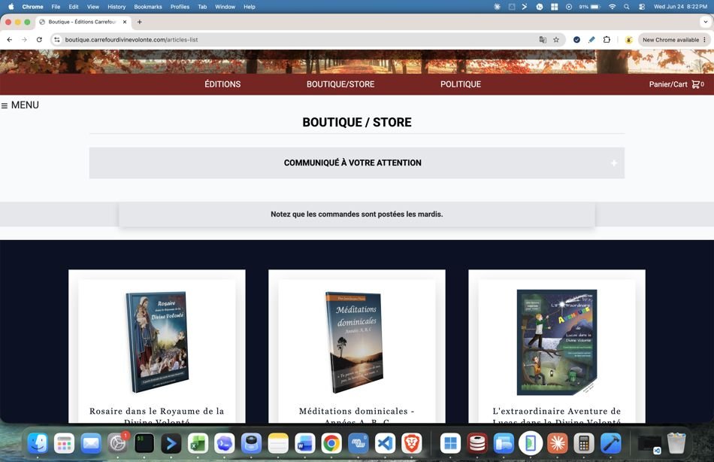The width and height of the screenshot is (714, 462).
Task: Launch Brave browser from the dock
Action: tap(412, 443)
